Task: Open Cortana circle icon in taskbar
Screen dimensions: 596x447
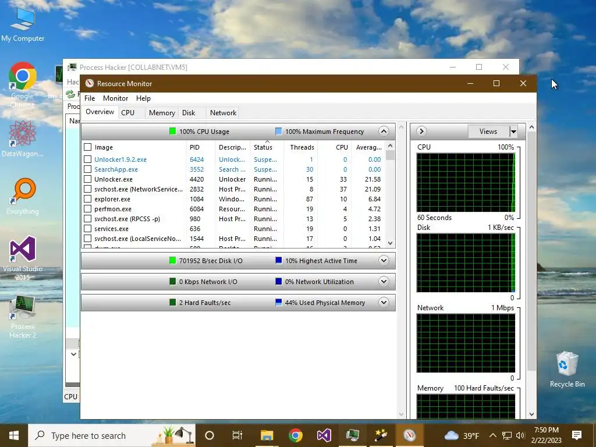Action: 210,435
